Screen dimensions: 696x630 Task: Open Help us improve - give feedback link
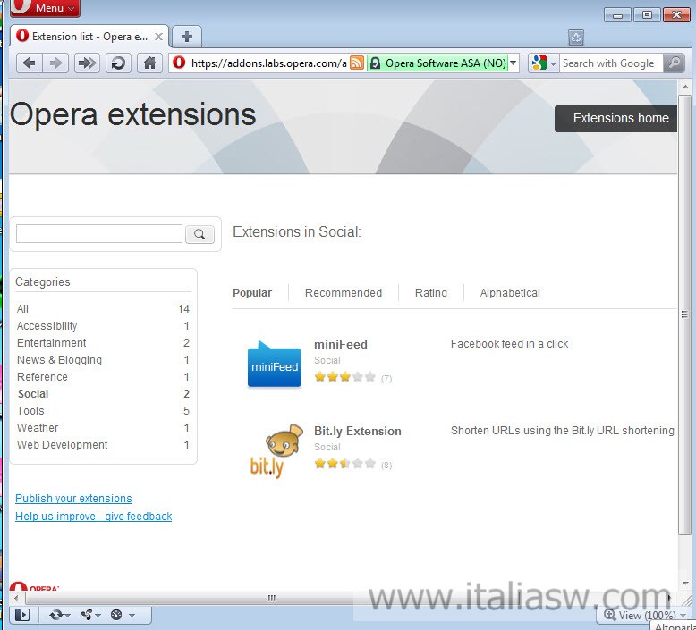tap(94, 516)
